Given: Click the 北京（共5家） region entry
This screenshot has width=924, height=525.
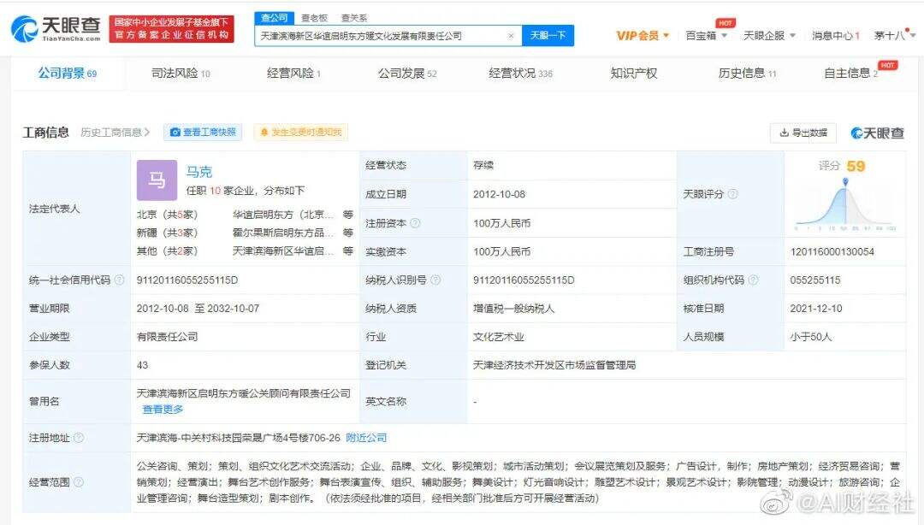Looking at the screenshot, I should 168,215.
